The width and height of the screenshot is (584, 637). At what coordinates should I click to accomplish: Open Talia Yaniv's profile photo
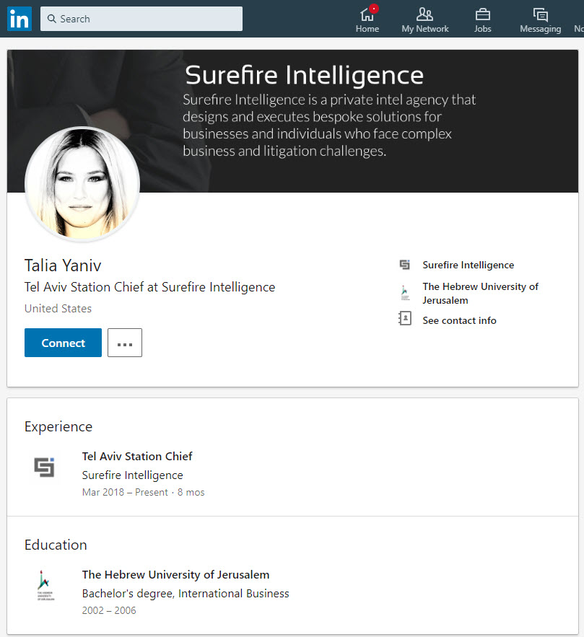(82, 184)
